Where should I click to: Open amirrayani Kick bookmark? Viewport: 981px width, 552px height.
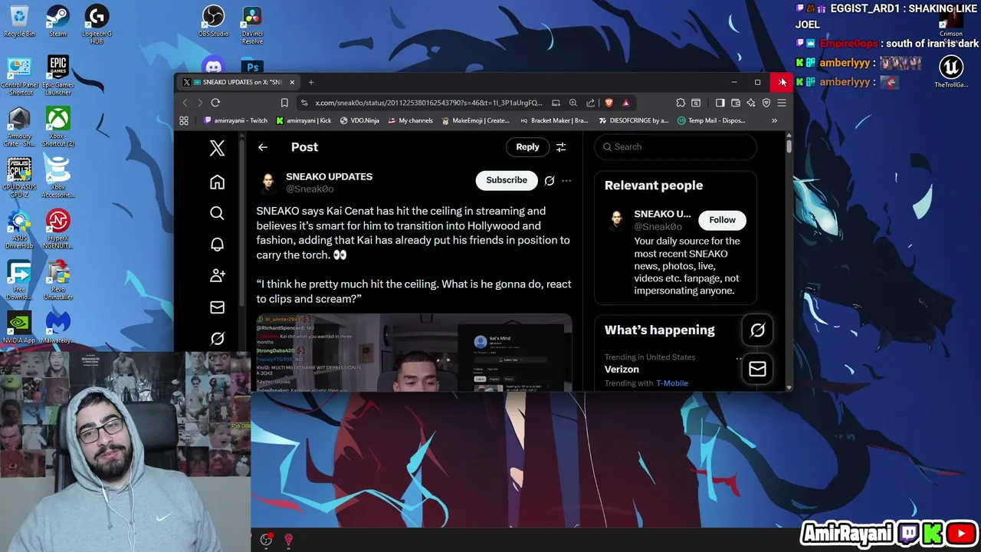point(304,120)
